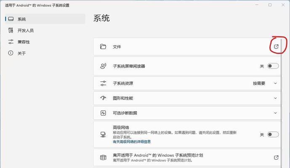Select the 开发人员 sidebar item

(x=45, y=30)
